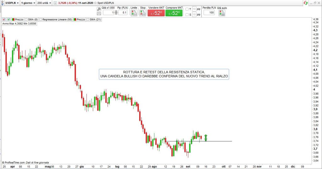Enable the T (target) checkbox
This screenshot has width=322, height=169.
click(x=187, y=9)
